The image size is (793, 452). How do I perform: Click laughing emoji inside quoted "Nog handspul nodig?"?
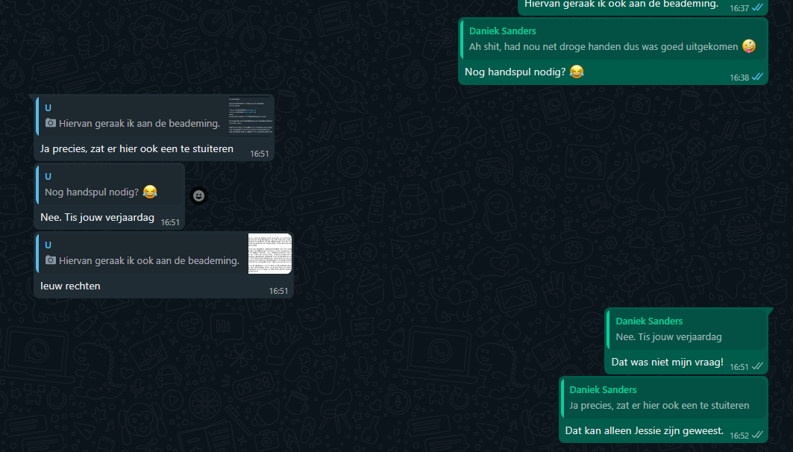150,192
